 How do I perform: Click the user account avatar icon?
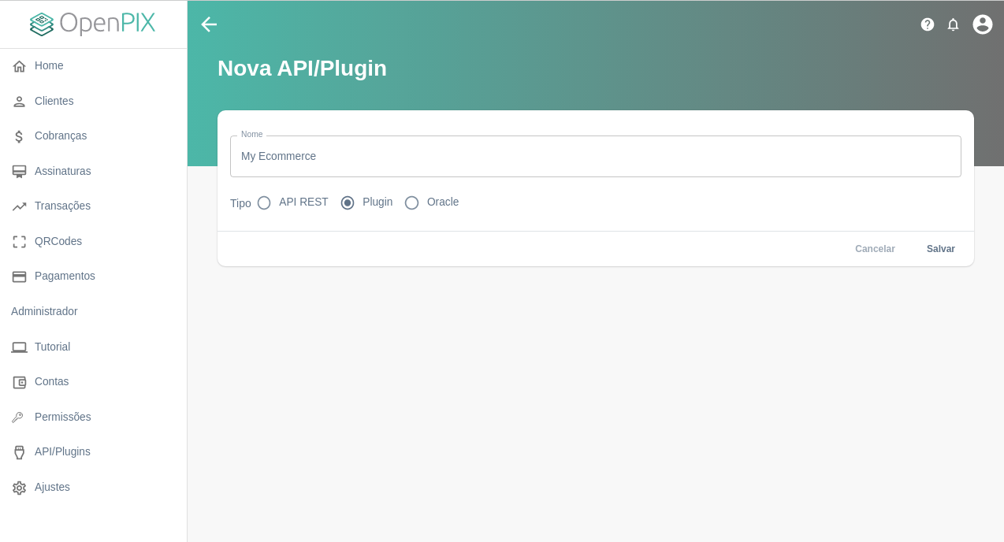tap(982, 24)
